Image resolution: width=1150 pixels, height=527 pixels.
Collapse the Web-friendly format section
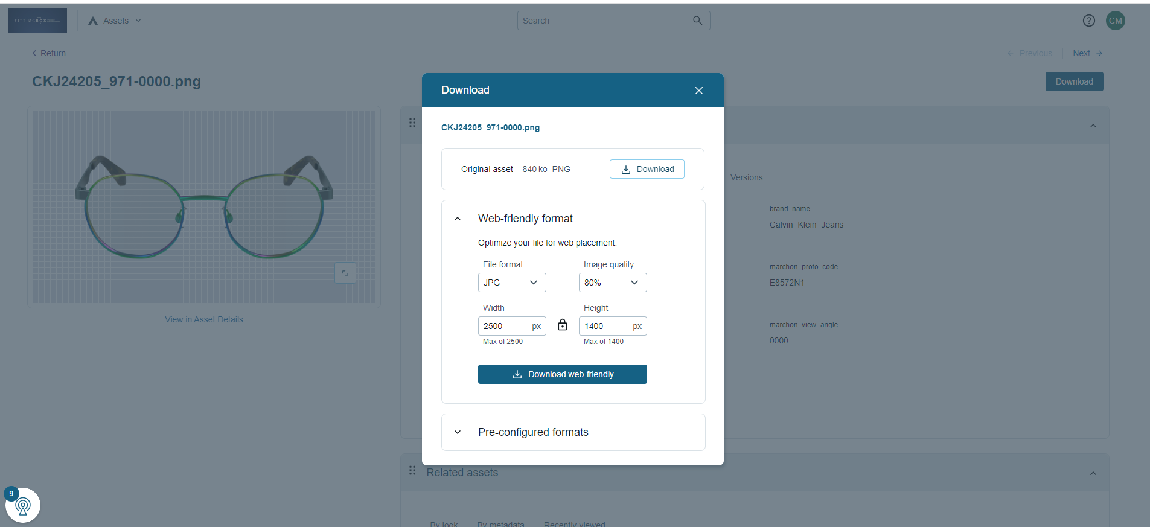click(458, 219)
